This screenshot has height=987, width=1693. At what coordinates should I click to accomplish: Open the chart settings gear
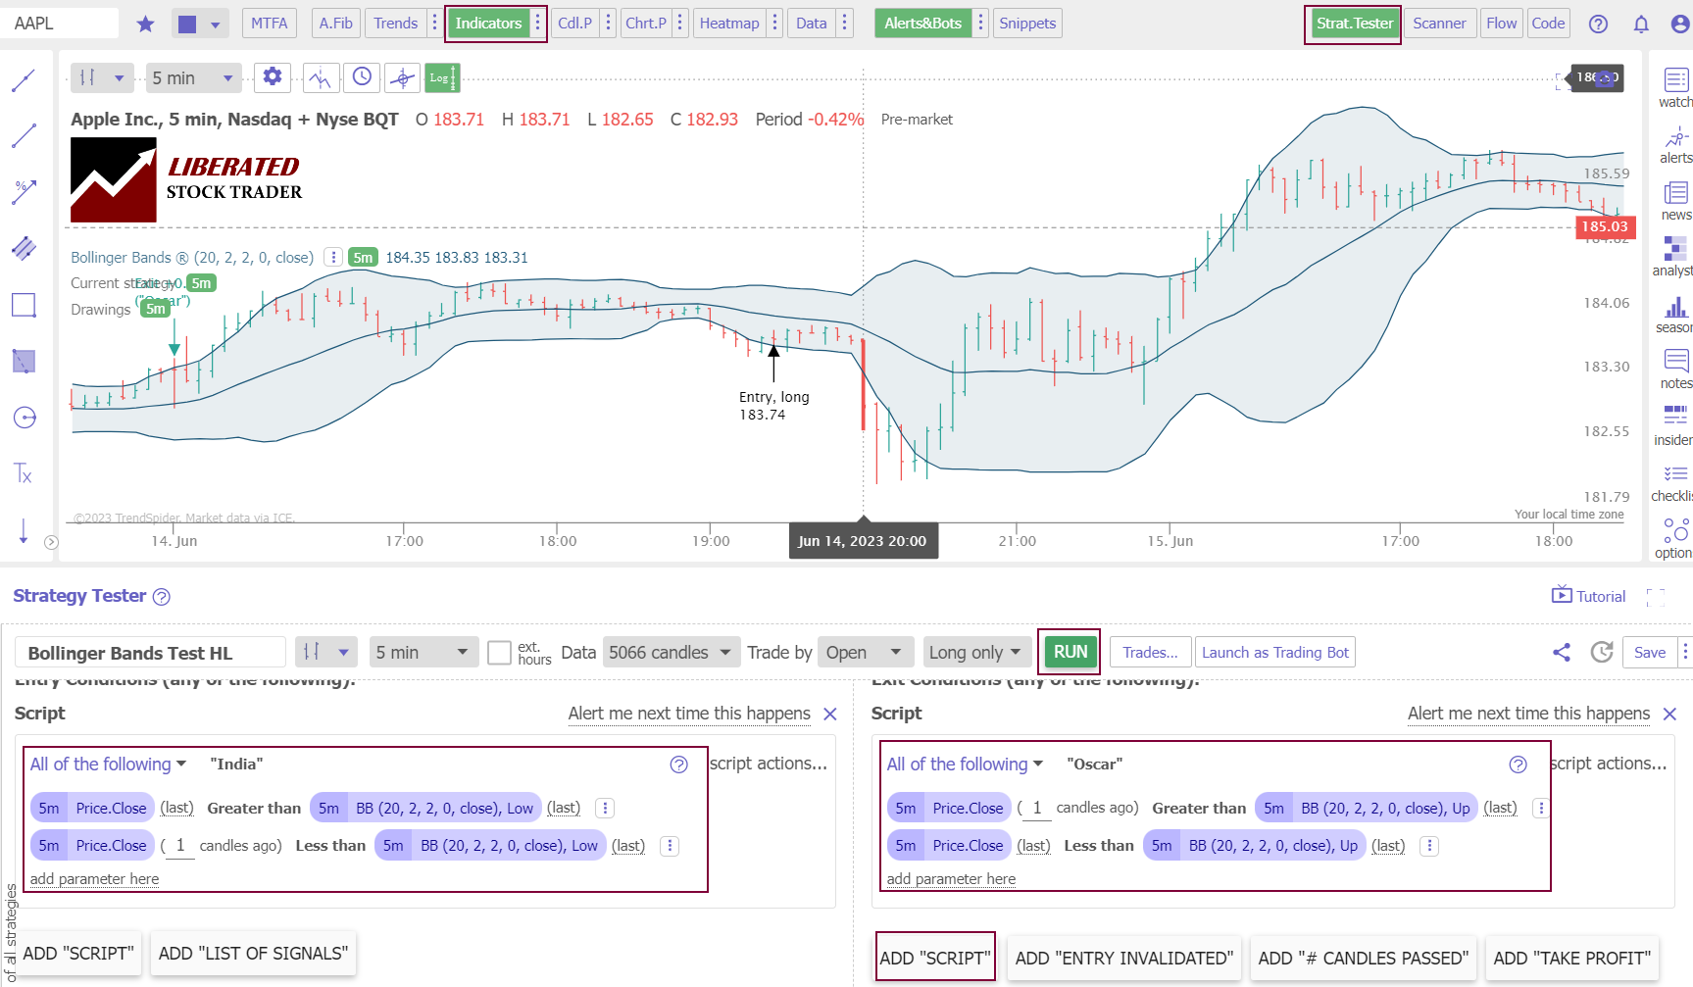point(272,77)
